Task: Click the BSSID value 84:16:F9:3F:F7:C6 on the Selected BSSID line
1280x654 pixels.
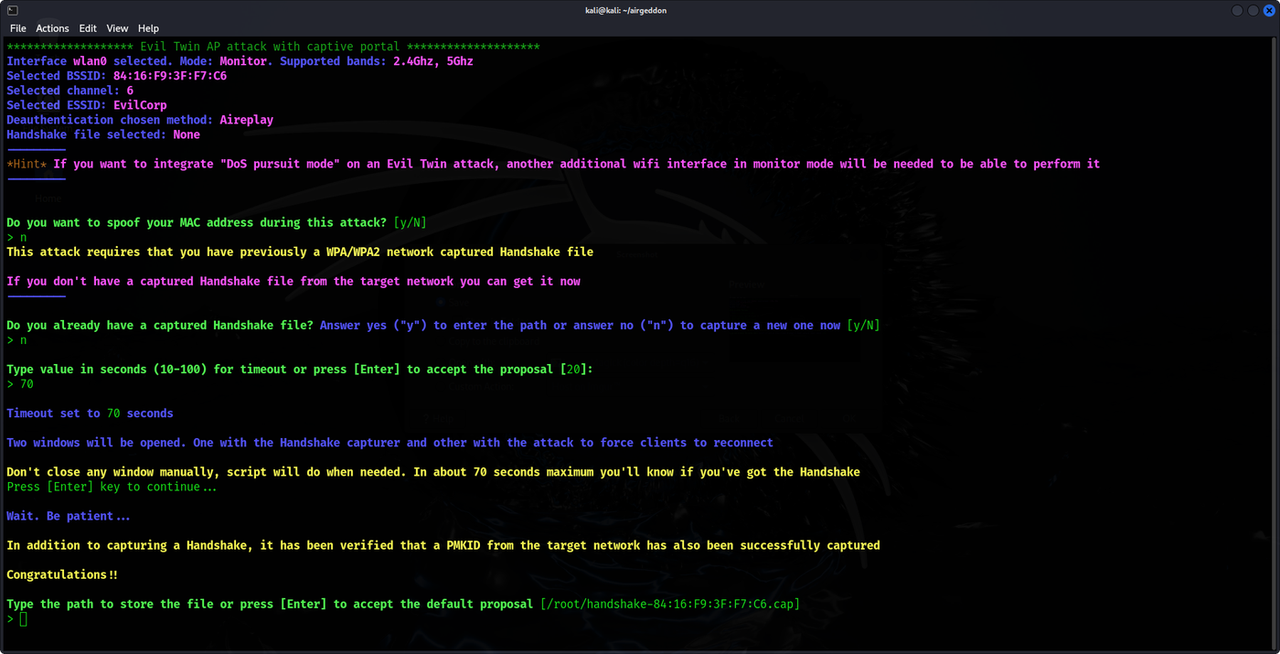Action: coord(170,76)
